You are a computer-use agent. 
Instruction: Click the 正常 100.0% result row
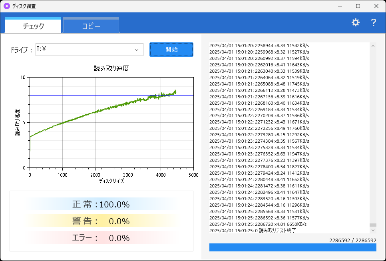pos(101,204)
